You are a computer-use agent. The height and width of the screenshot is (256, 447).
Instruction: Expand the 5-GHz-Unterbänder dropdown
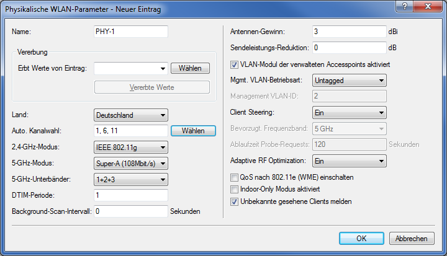131,180
